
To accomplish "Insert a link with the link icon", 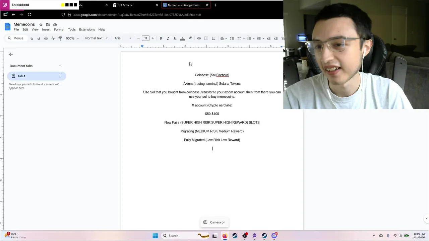I will pyautogui.click(x=199, y=38).
